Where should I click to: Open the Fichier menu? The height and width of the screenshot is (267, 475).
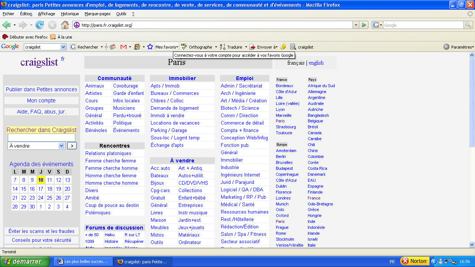tap(8, 14)
